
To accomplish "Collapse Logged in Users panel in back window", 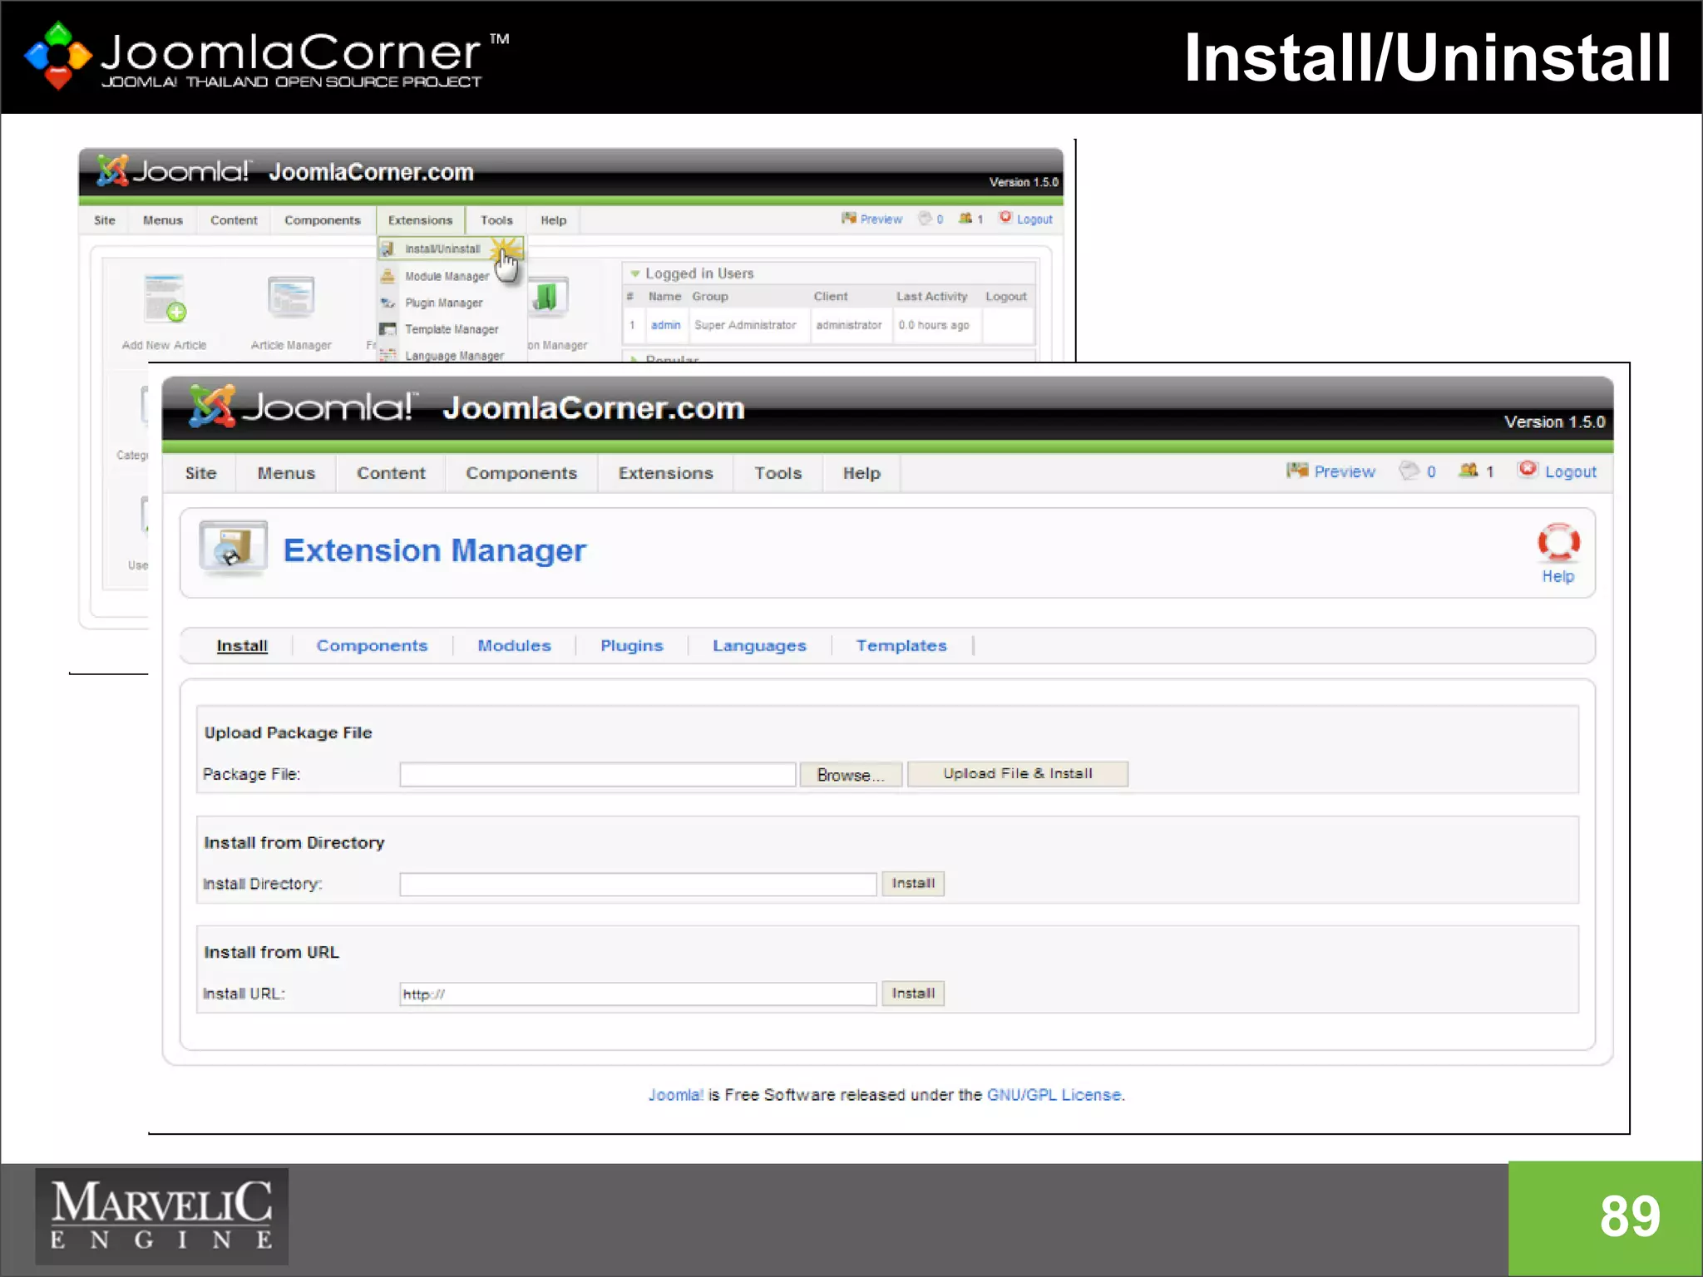I will [635, 274].
